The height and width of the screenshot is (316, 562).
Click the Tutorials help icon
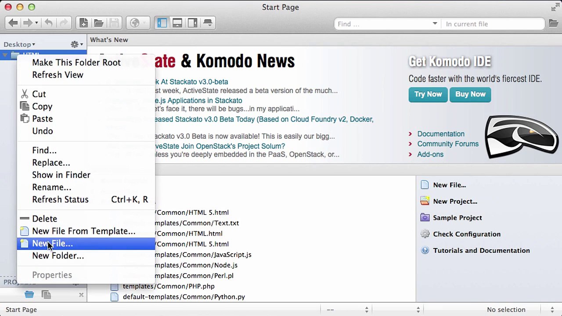coord(425,250)
